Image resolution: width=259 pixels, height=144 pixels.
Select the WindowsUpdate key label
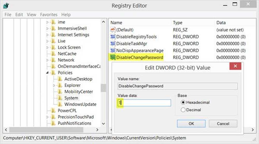(x=80, y=104)
